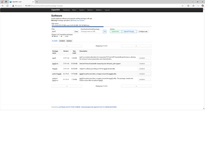The height and width of the screenshot is (150, 205).
Task: Click Installed button for iperf3 row
Action: (144, 58)
